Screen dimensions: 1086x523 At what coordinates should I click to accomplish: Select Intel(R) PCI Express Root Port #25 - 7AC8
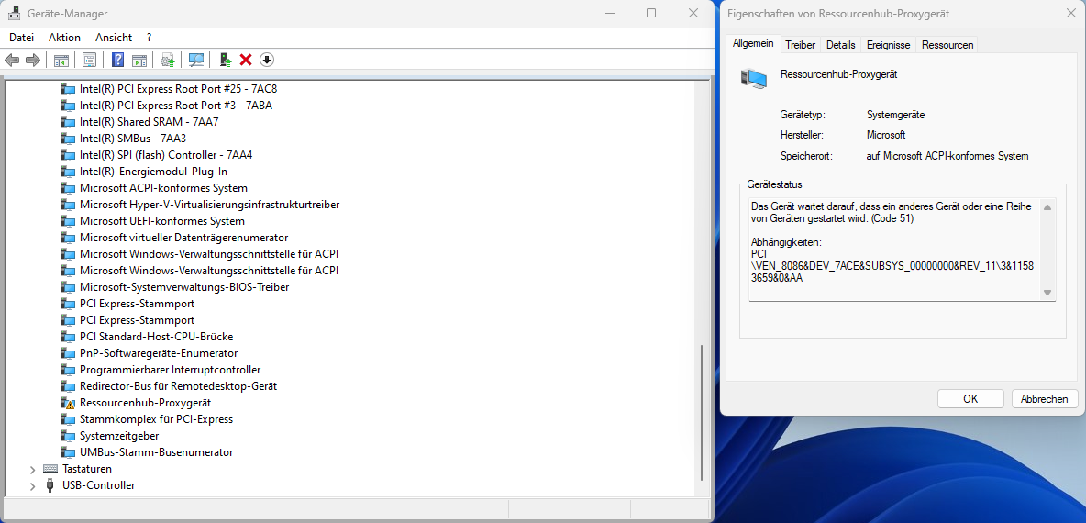pyautogui.click(x=179, y=89)
